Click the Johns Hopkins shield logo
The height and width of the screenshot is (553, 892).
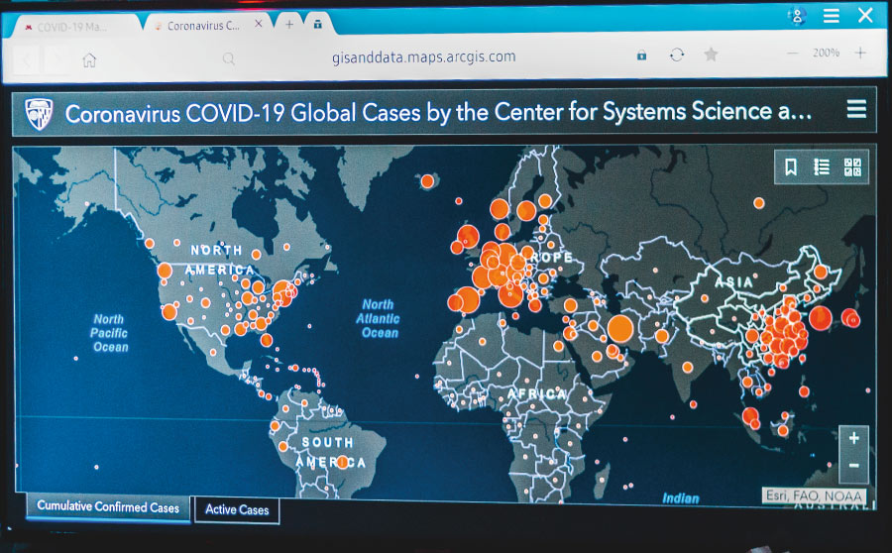(x=40, y=114)
